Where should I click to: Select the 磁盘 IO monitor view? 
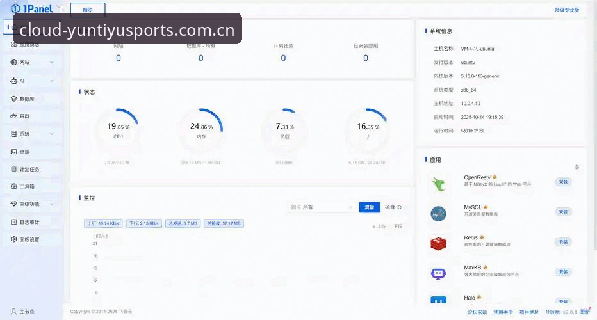393,207
